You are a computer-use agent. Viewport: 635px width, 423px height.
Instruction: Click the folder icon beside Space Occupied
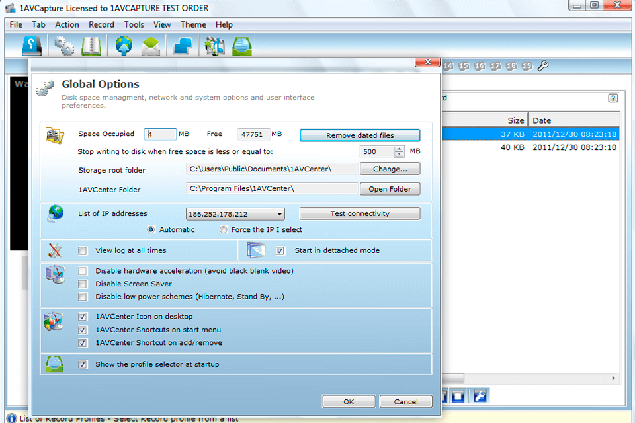(x=55, y=135)
